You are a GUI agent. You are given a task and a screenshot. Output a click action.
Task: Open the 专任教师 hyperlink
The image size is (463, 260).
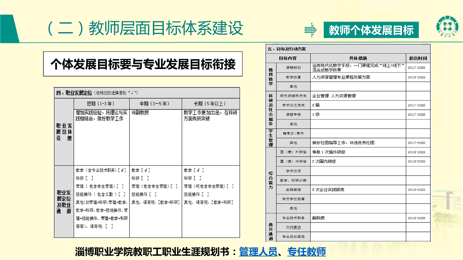pyautogui.click(x=306, y=252)
